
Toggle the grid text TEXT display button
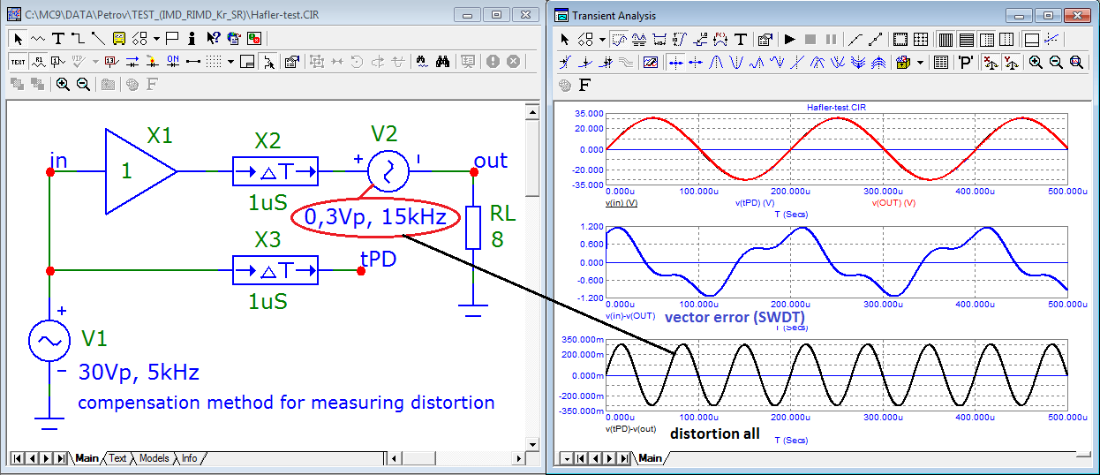pos(19,62)
